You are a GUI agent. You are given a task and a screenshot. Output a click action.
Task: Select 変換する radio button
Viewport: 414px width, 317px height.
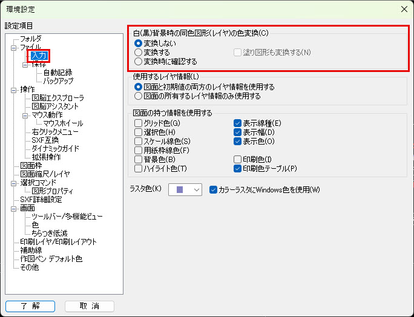[x=138, y=53]
